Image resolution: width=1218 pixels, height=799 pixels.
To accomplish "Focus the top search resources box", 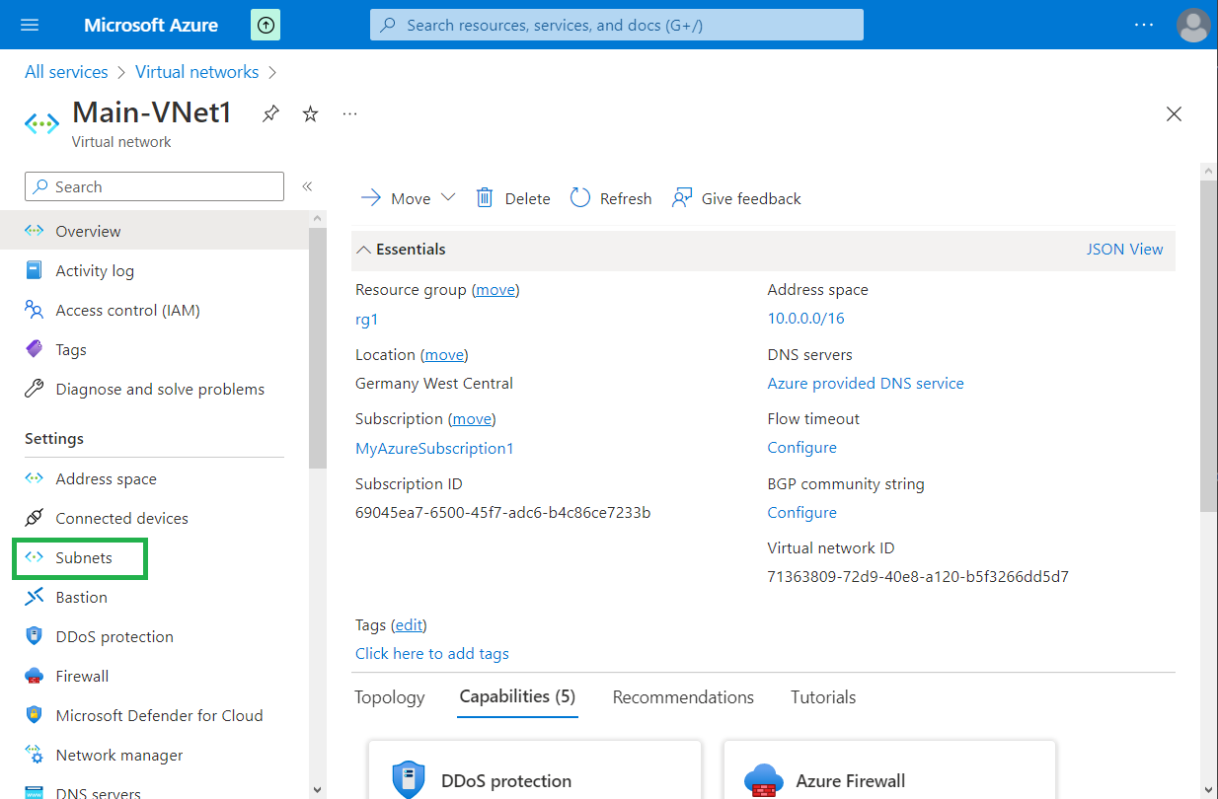I will (x=617, y=25).
